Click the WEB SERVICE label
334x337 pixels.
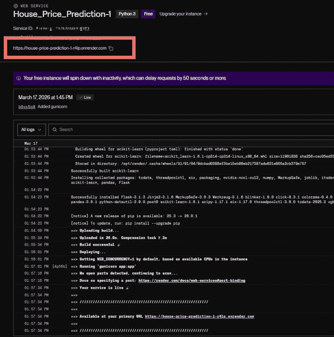[x=34, y=6]
